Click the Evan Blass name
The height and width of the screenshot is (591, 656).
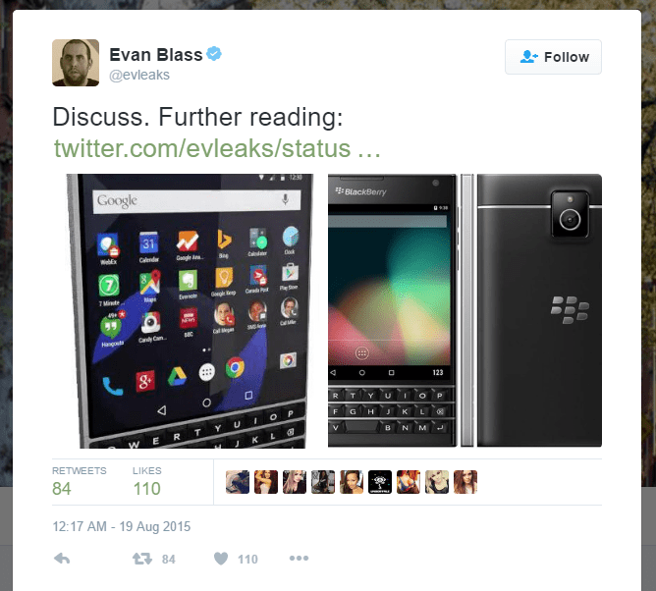click(x=155, y=55)
